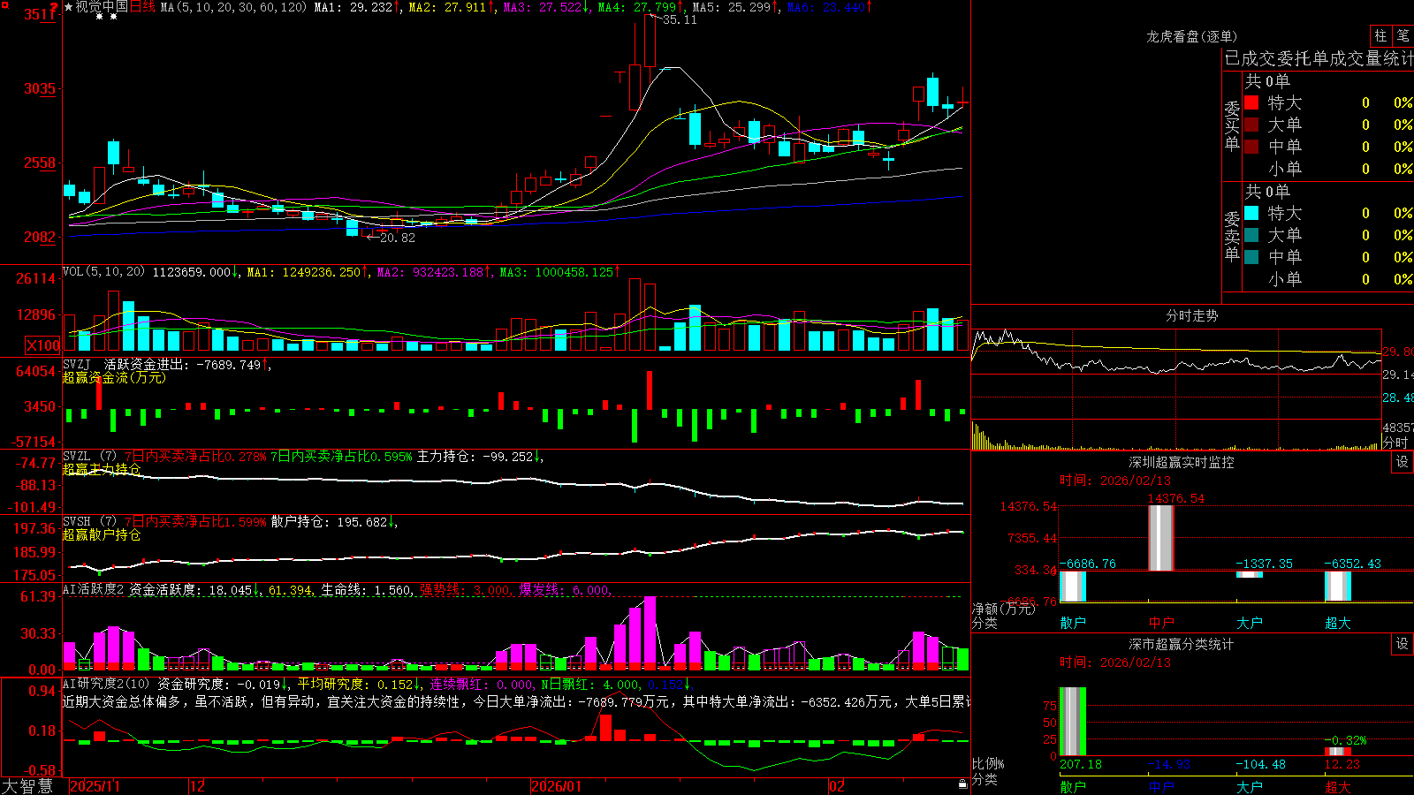Click the 2026/01 timeline marker
Viewport: 1414px width, 795px height.
click(x=556, y=786)
